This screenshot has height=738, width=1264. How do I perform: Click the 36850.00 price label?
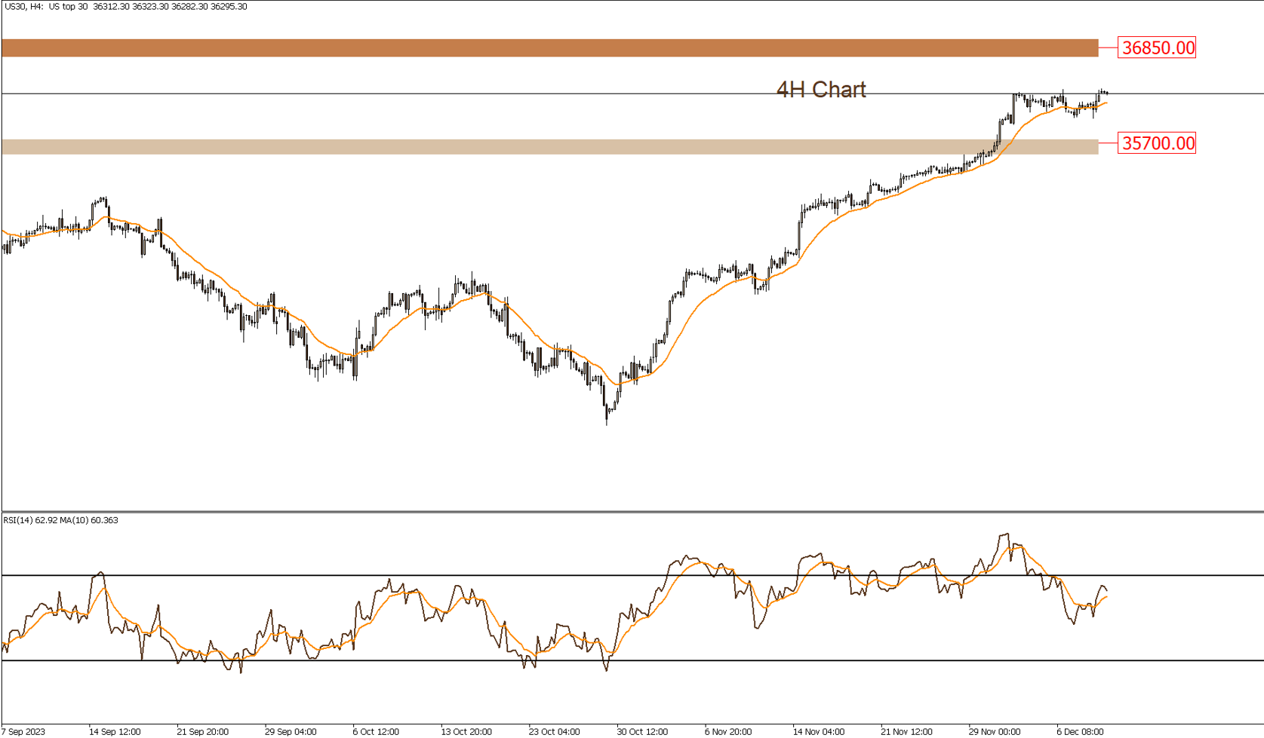pyautogui.click(x=1158, y=47)
